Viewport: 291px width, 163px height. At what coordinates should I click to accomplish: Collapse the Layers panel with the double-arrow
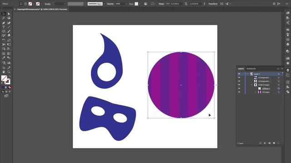(278, 68)
